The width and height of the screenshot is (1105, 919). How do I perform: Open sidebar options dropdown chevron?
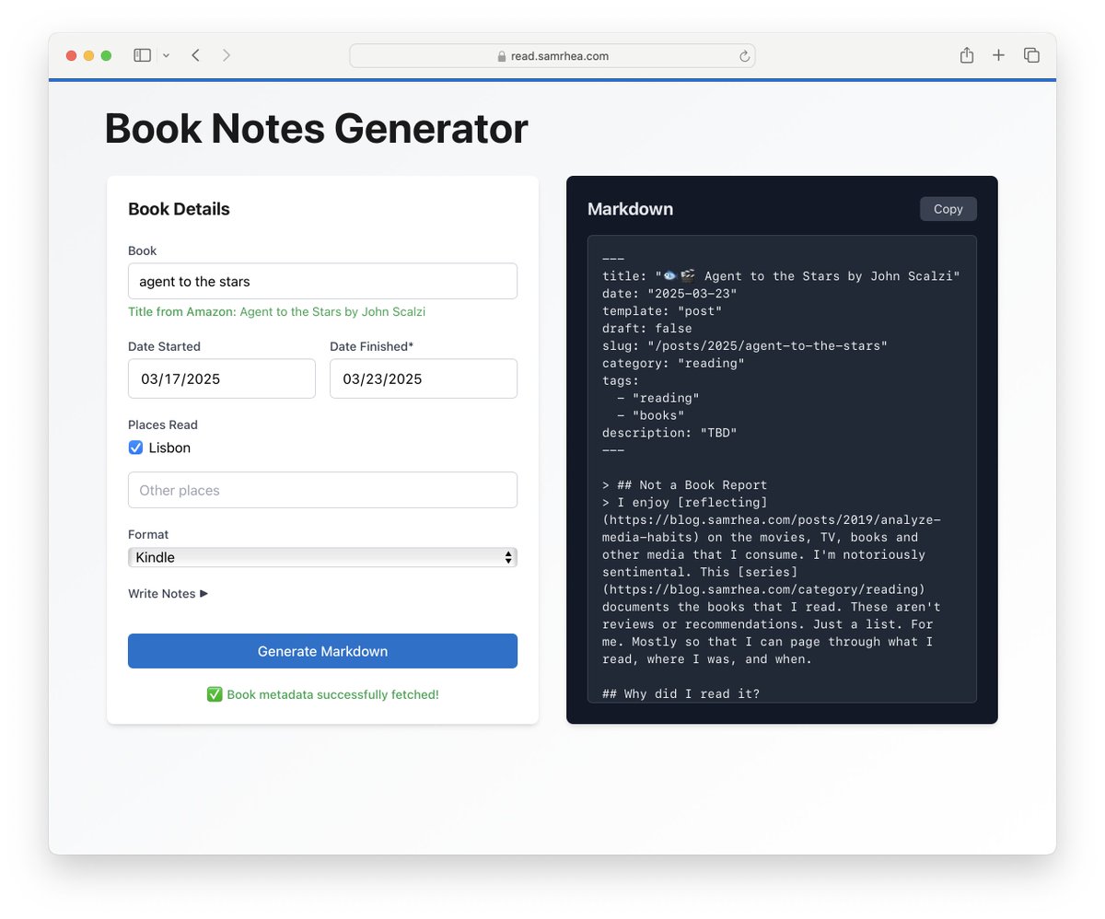coord(167,56)
